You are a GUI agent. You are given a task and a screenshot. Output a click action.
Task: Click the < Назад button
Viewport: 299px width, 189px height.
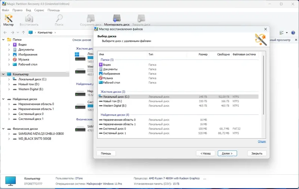(206, 153)
